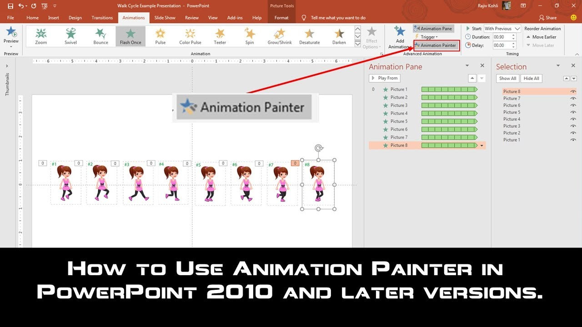Apply the Bounce animation effect
Screen dimensions: 582x327
coord(100,35)
